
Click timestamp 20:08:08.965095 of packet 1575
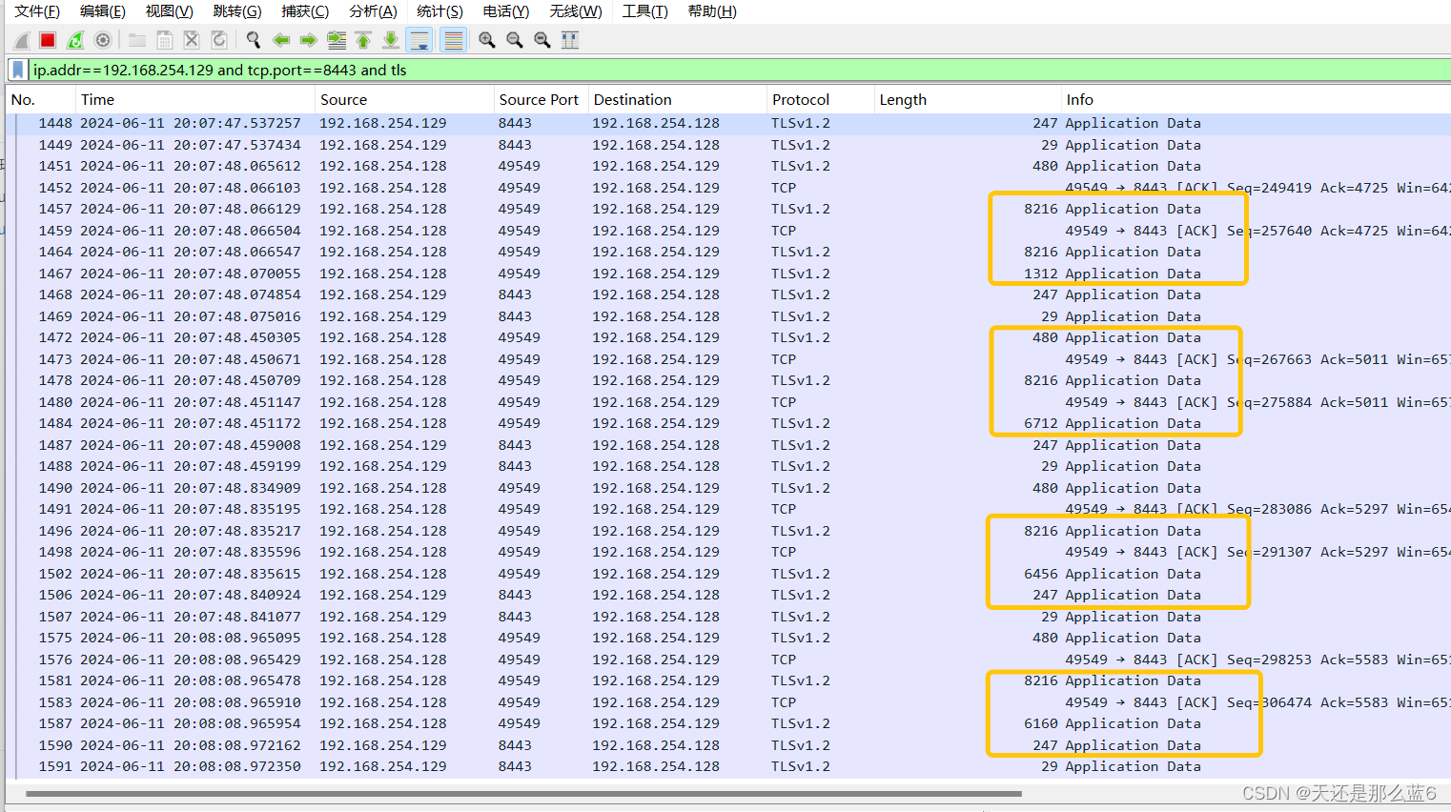190,638
